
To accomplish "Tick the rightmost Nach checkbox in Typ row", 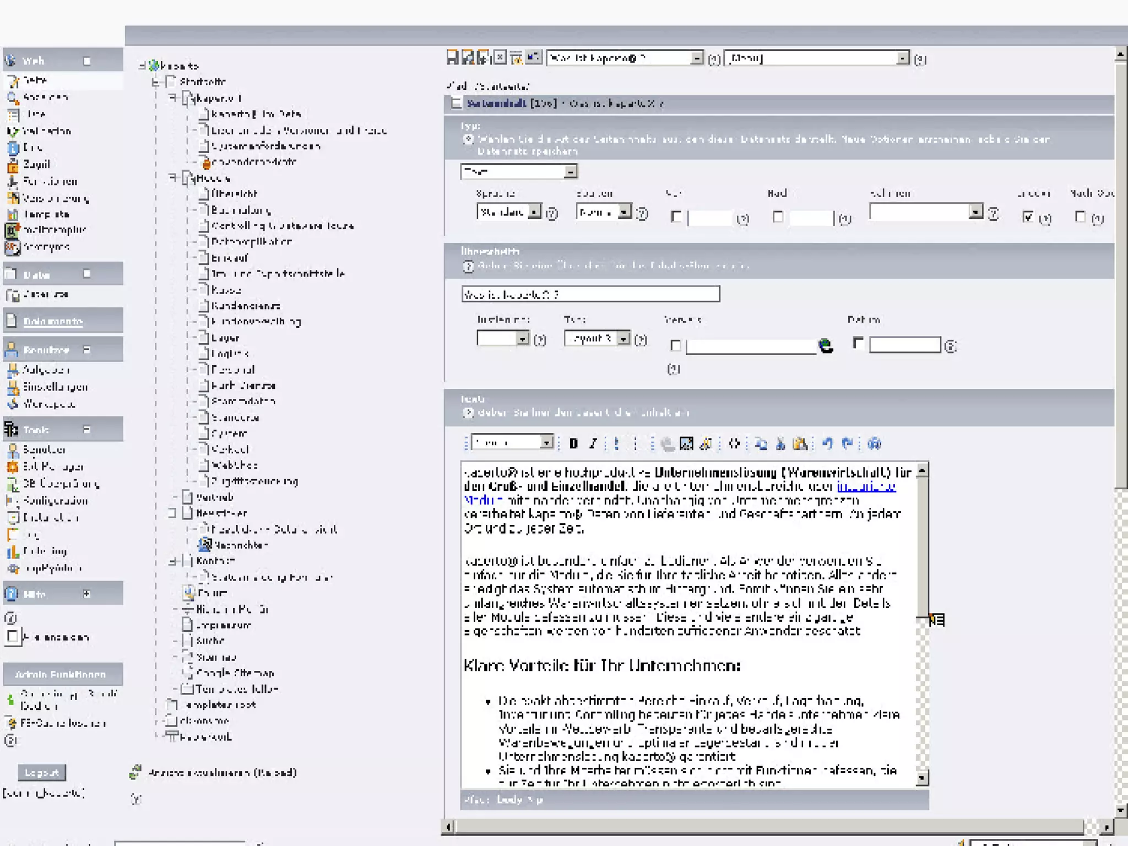I will pos(1080,216).
